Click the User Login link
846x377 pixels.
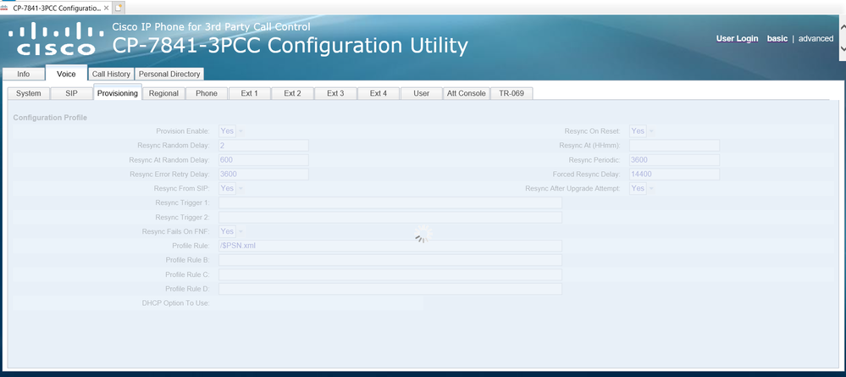pos(737,39)
